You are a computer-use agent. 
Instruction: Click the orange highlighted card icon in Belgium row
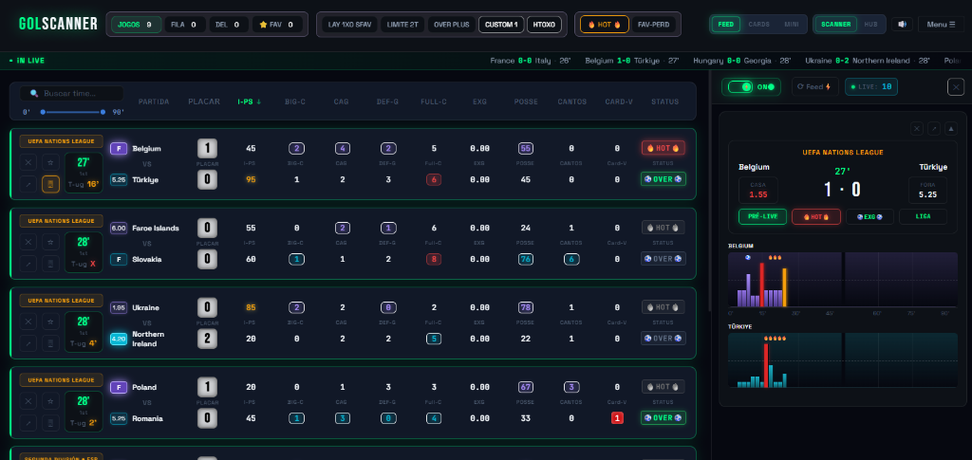(51, 184)
